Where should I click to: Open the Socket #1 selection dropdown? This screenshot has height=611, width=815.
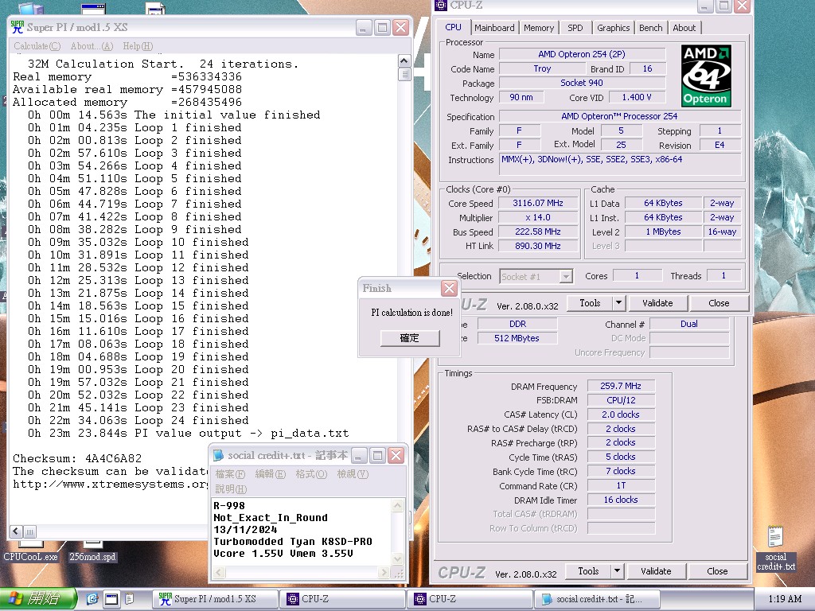536,277
